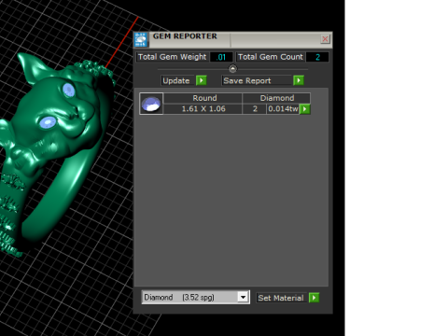Click the Total Gem Count label
448x336 pixels.
pyautogui.click(x=271, y=57)
